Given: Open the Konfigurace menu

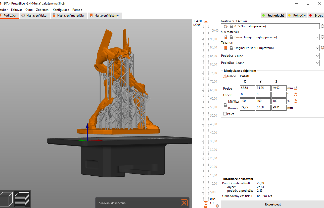Looking at the screenshot, I should (x=61, y=10).
